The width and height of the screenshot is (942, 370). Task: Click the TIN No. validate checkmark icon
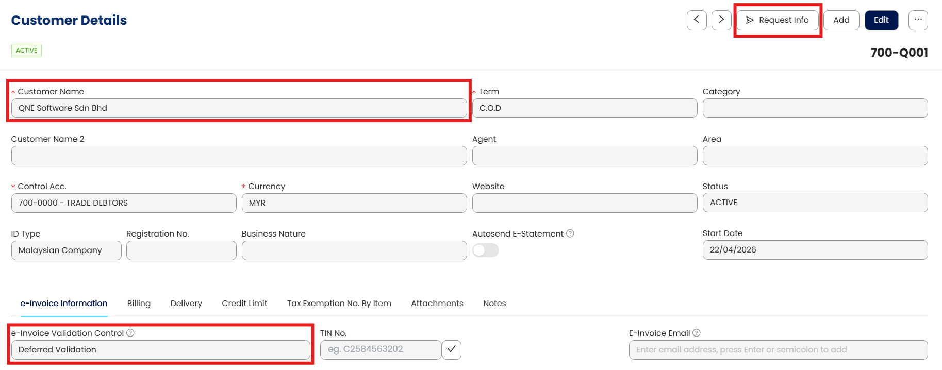[x=452, y=349]
